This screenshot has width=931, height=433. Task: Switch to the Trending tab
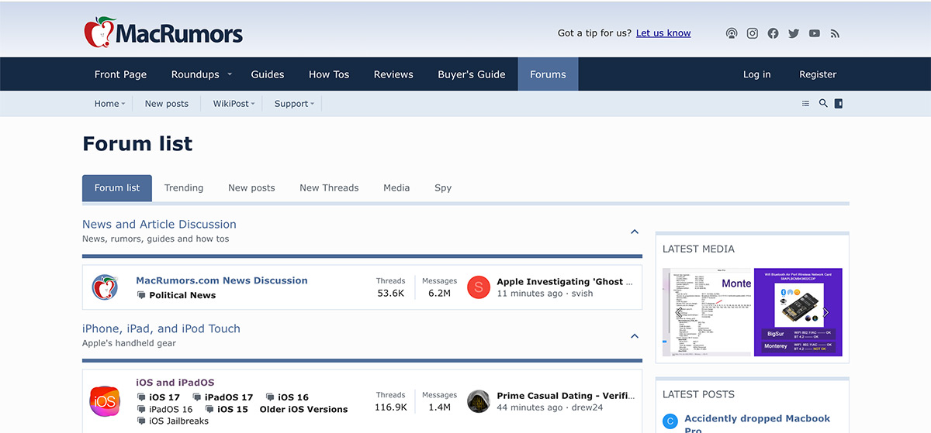click(x=184, y=187)
